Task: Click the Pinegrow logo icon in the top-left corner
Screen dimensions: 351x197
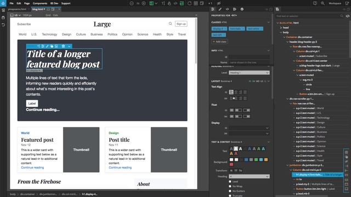Action: pyautogui.click(x=3, y=3)
